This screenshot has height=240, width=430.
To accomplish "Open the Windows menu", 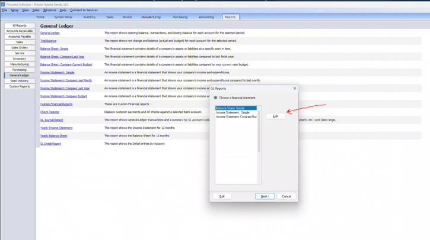I will click(49, 10).
